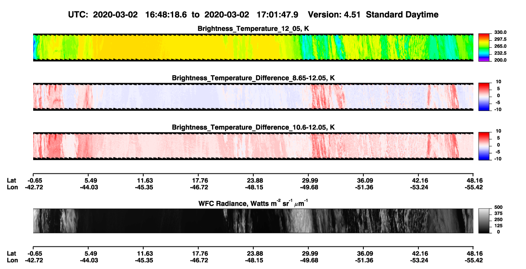Click the -10 label on the 10.6-12.05 colorbar
The width and height of the screenshot is (526, 269).
tap(498, 159)
